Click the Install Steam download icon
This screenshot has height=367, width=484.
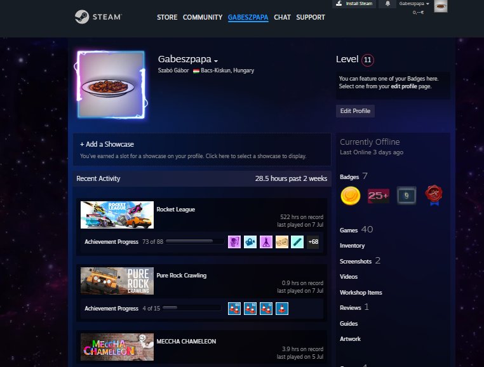tap(339, 3)
